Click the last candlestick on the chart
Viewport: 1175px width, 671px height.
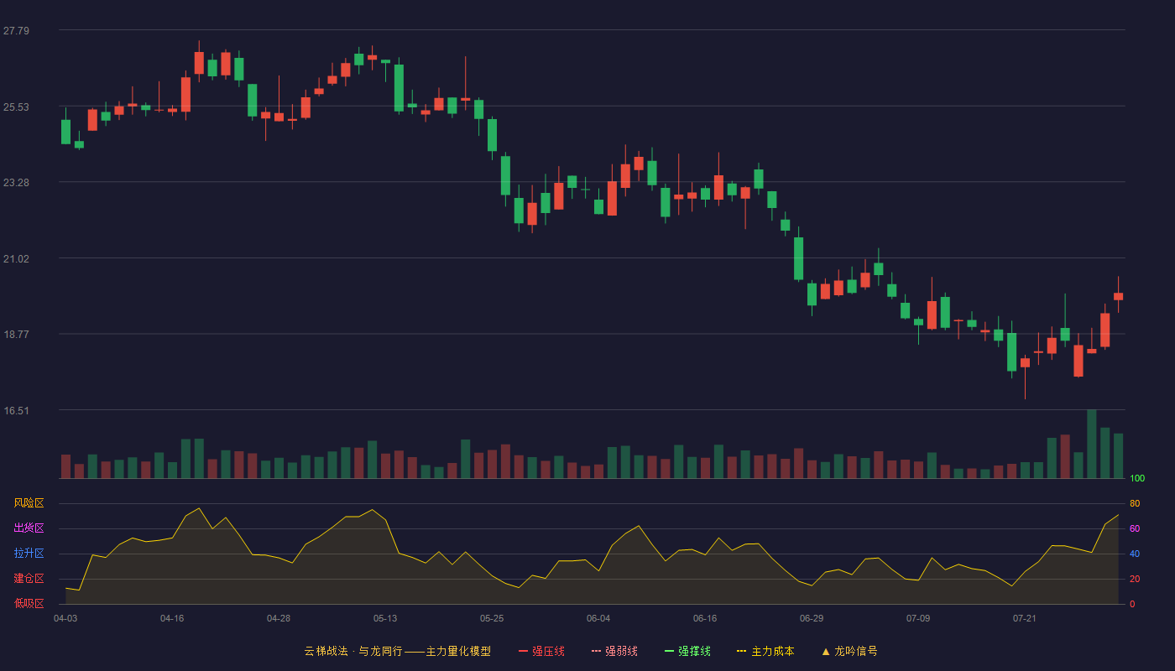click(x=1118, y=294)
